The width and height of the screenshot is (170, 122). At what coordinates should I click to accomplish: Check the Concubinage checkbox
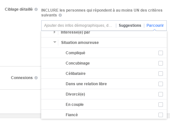click(x=161, y=63)
